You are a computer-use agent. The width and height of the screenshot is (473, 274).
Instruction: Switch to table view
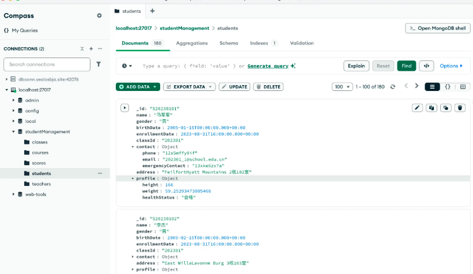pos(463,87)
